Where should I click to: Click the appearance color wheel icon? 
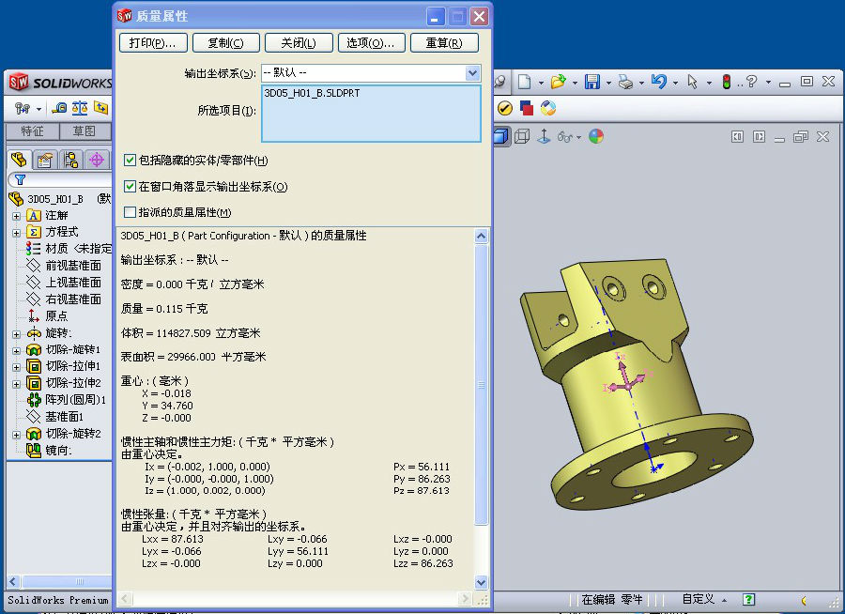tap(596, 136)
